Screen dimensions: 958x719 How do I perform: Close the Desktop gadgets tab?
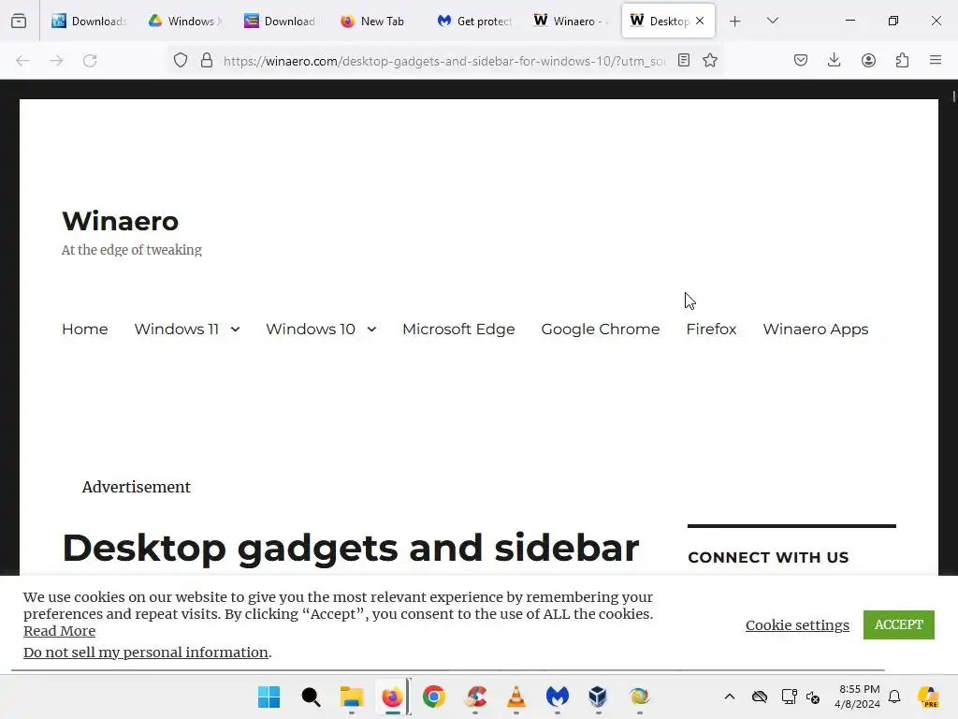coord(700,21)
